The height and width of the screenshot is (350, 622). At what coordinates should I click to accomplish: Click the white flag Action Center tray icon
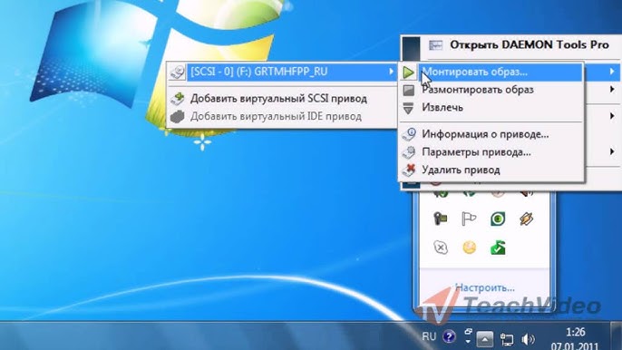tap(469, 219)
